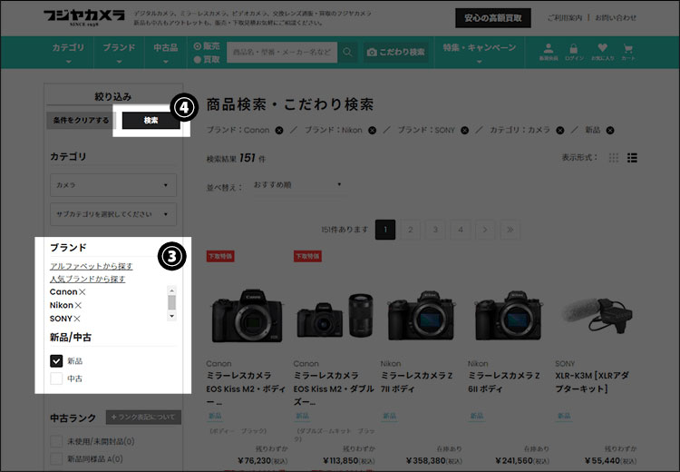Click the magnifier search icon

point(347,52)
